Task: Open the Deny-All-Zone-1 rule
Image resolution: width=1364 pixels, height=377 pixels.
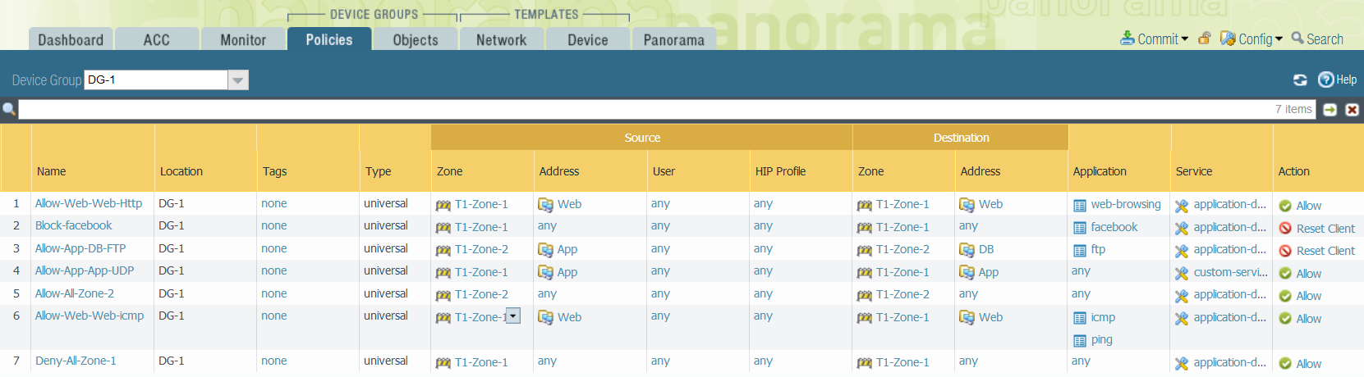Action: point(76,361)
